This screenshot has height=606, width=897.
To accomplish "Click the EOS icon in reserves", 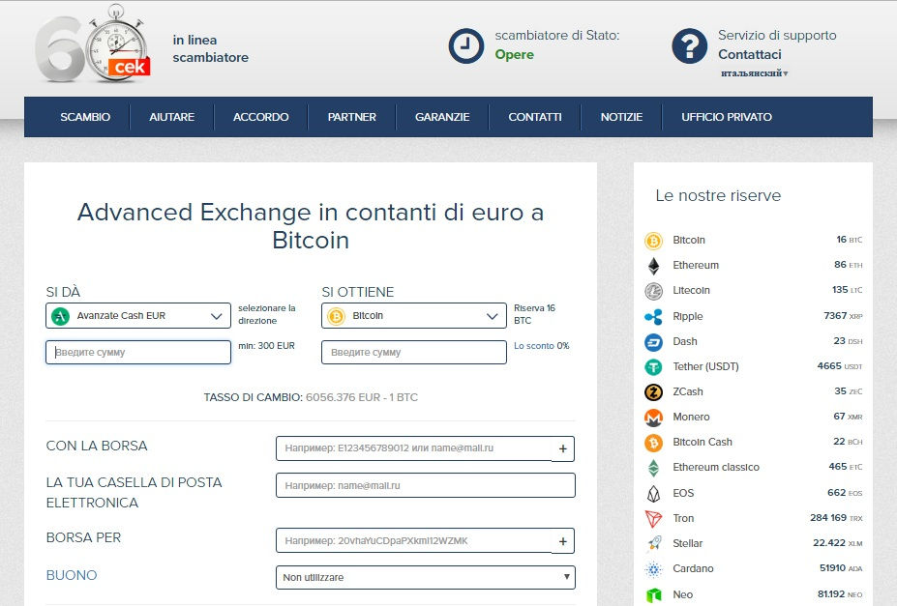I will point(653,493).
